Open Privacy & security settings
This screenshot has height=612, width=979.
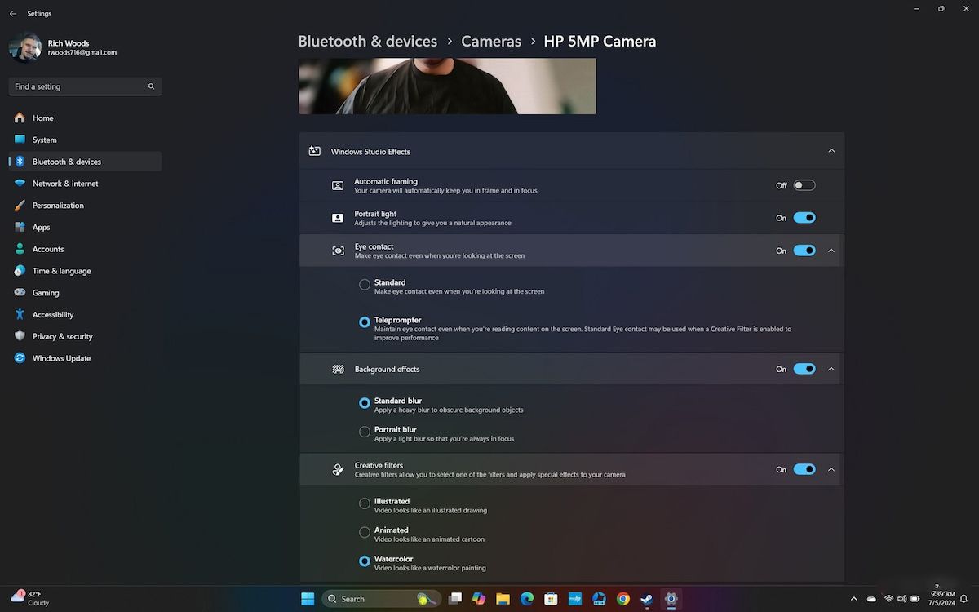[85, 336]
